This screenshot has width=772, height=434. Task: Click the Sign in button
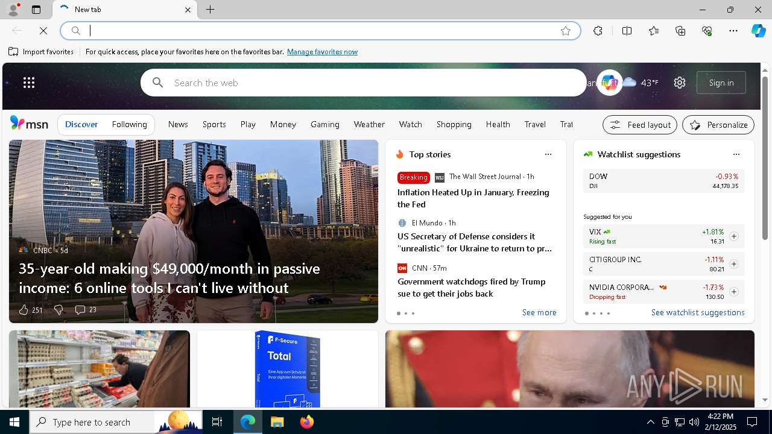coord(721,83)
